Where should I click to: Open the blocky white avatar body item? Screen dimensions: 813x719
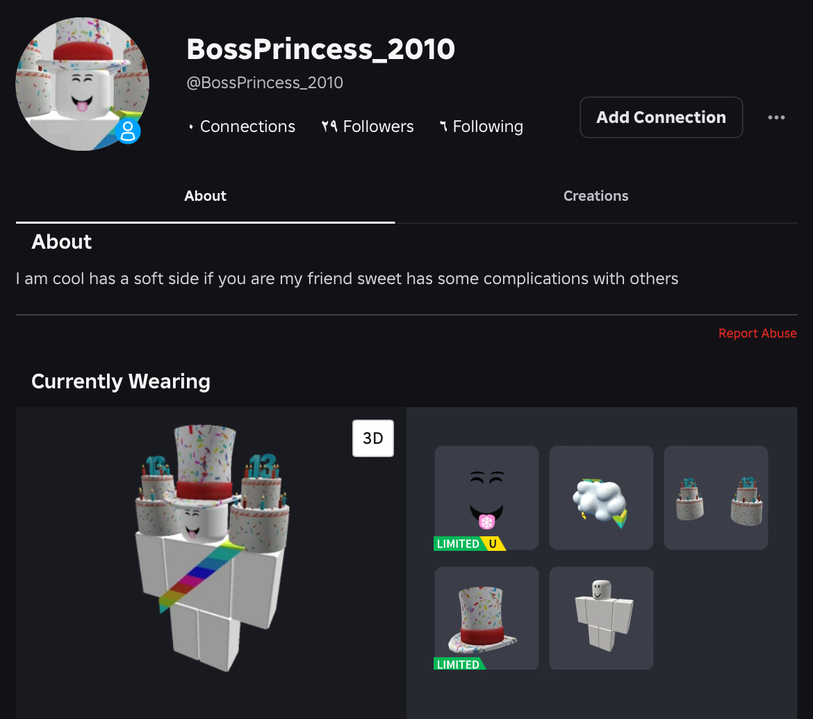click(x=601, y=618)
